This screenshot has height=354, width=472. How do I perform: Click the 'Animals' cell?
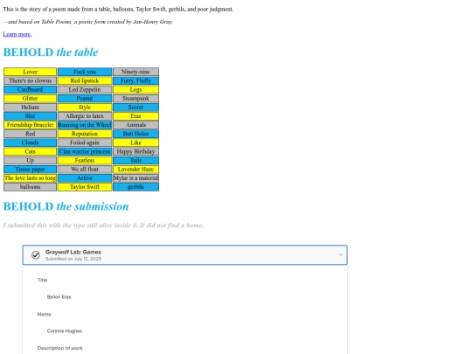coord(135,125)
